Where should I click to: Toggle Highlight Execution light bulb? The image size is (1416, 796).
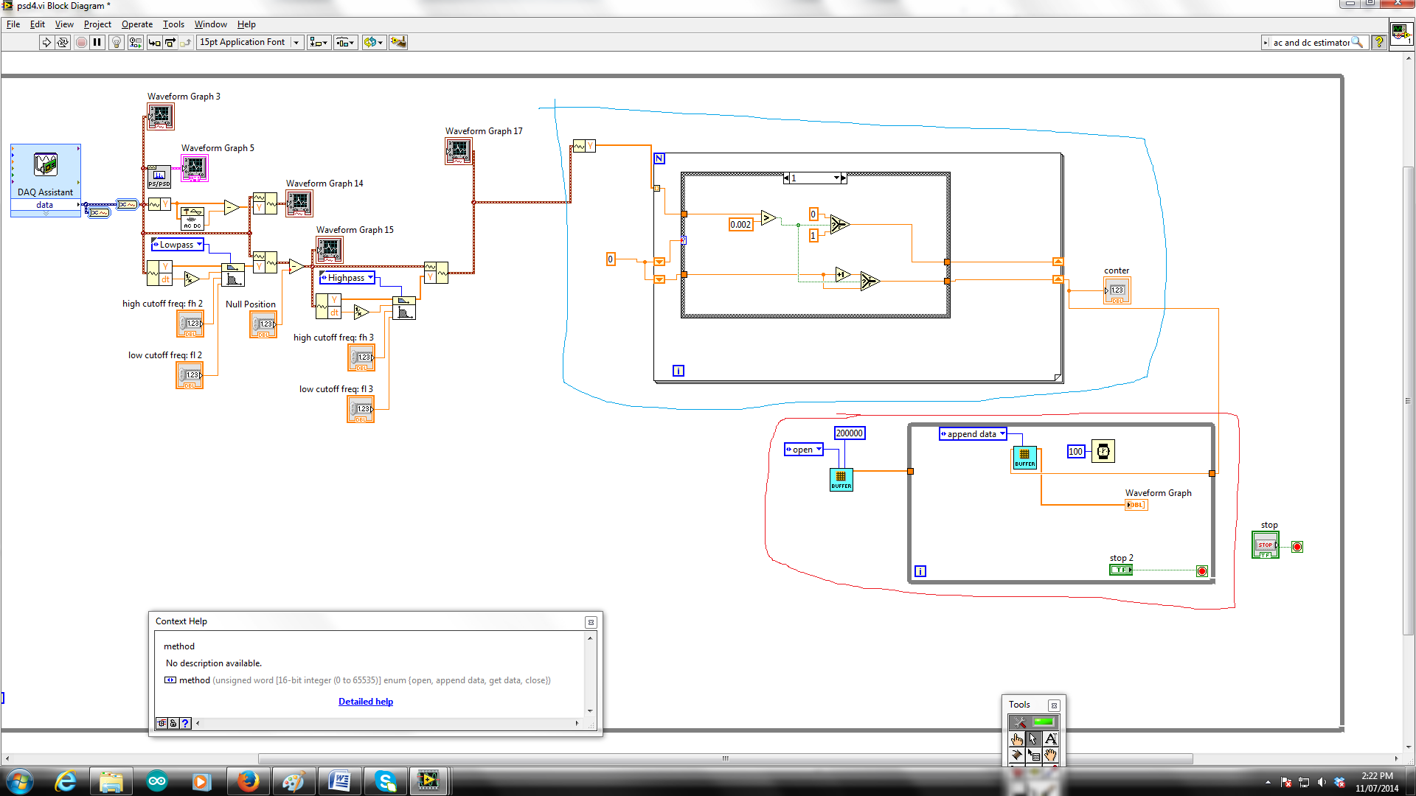pos(117,42)
